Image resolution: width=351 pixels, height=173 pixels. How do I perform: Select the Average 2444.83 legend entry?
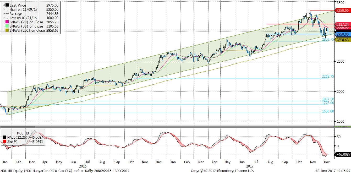(x=31, y=14)
